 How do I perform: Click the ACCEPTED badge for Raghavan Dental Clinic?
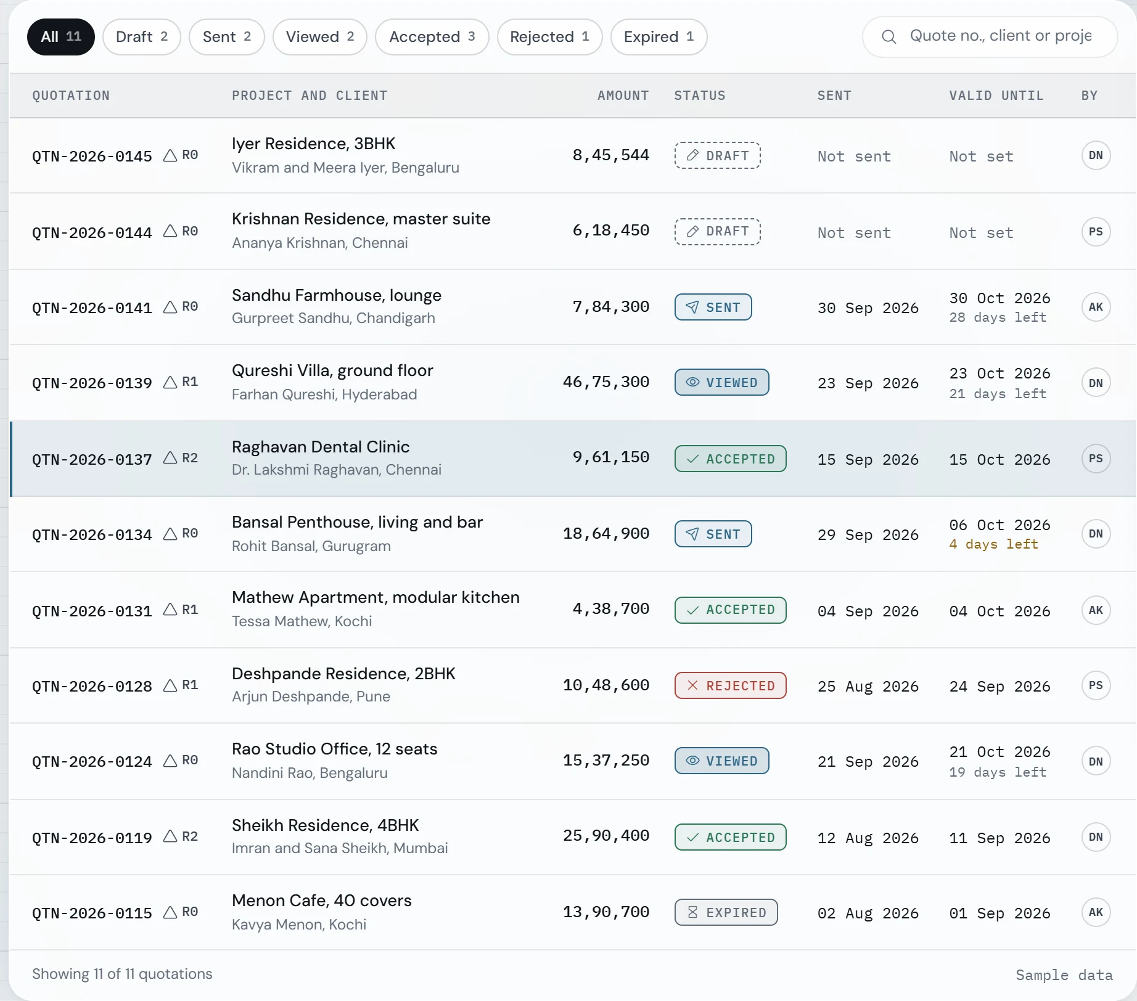731,459
